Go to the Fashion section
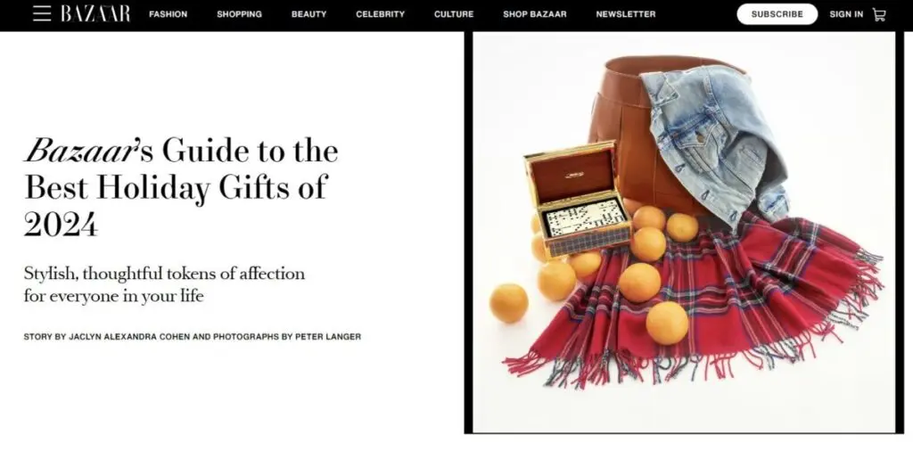Viewport: 913px width, 451px height. (x=169, y=14)
